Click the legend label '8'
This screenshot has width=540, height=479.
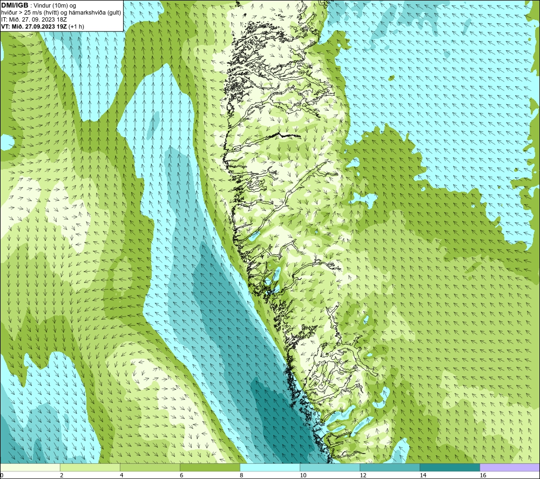(241, 475)
